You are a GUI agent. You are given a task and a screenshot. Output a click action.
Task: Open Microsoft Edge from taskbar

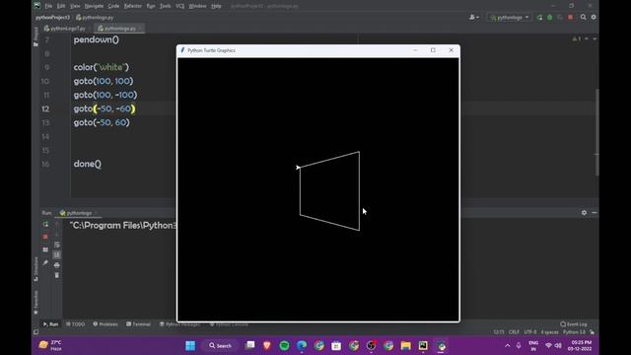pos(302,345)
